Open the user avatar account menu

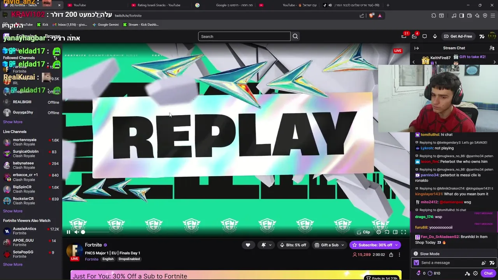click(492, 36)
